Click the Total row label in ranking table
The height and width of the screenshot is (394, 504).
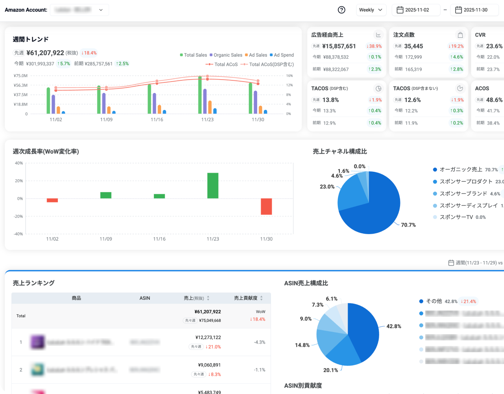coord(21,316)
